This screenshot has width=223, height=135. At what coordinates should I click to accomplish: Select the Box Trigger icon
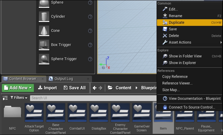pos(44,45)
